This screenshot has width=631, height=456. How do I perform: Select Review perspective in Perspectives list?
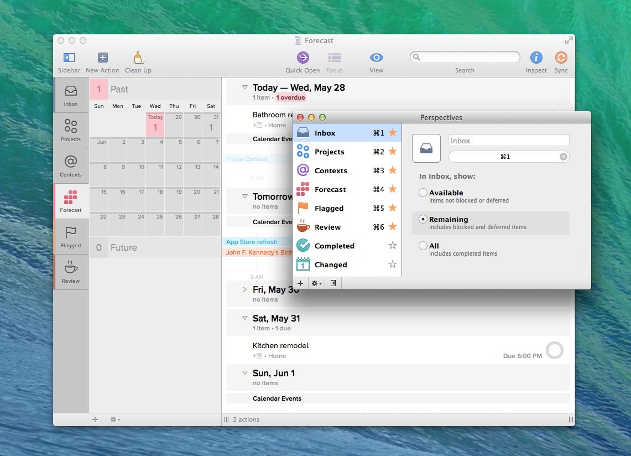(347, 227)
